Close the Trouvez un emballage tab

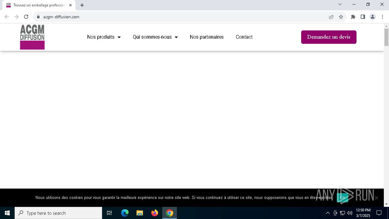coord(71,5)
